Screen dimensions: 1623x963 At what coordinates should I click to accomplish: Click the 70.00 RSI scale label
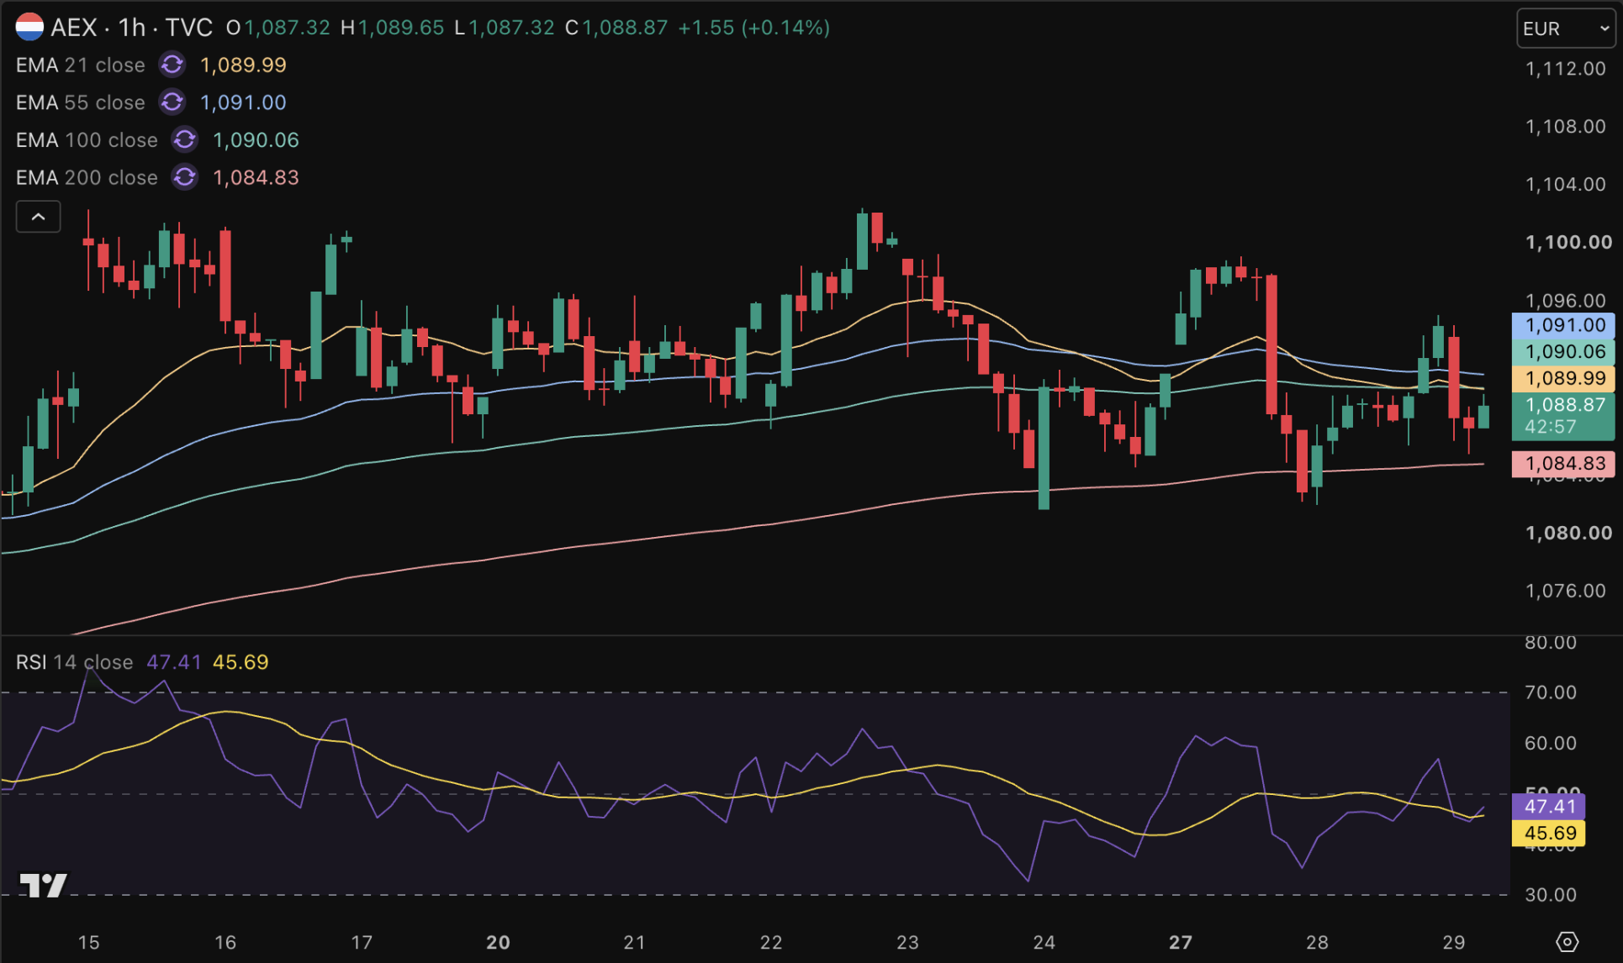1551,693
